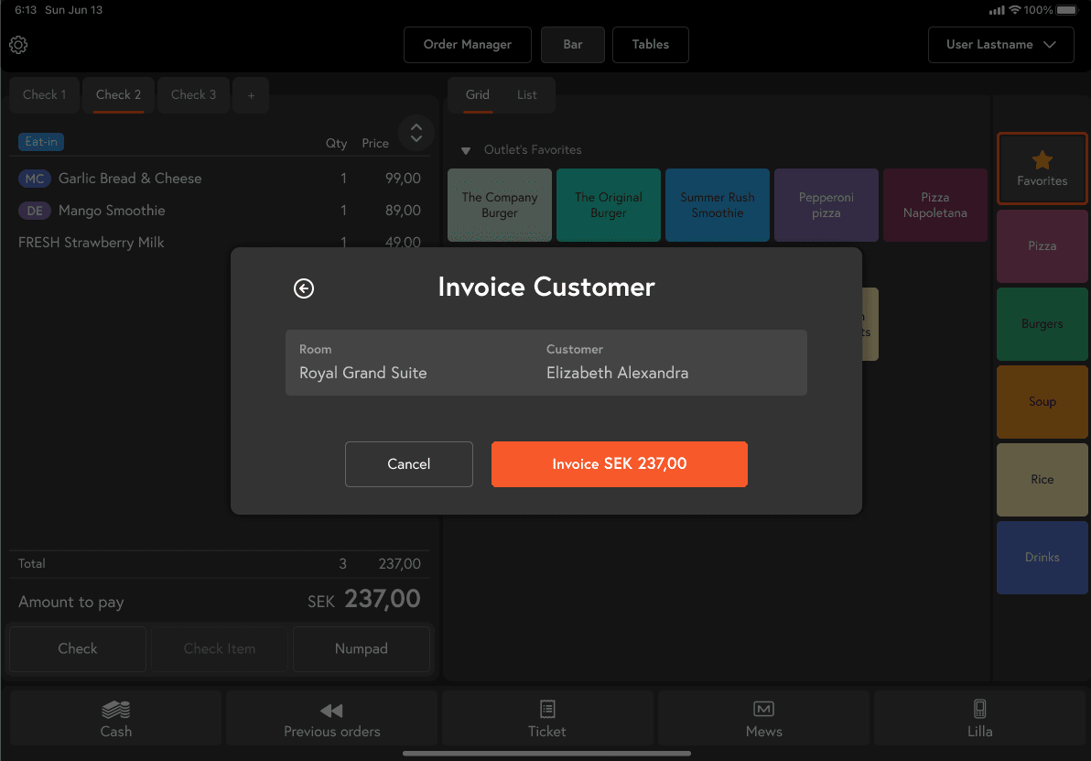This screenshot has height=761, width=1091.
Task: Switch menu view to Grid
Action: click(x=478, y=95)
